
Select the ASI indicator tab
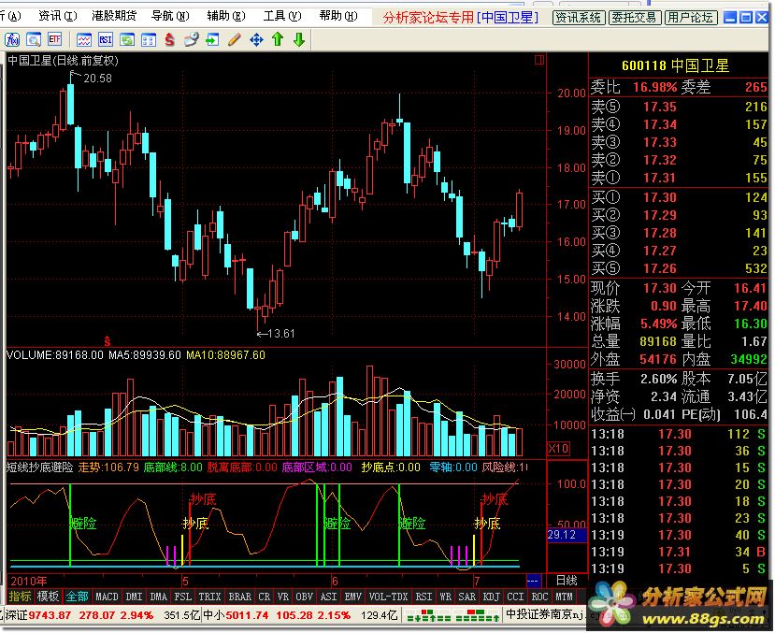[x=329, y=597]
